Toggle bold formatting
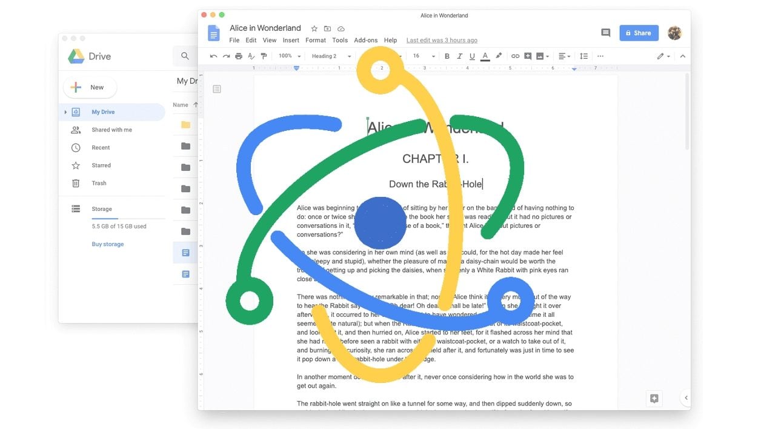This screenshot has width=761, height=429. [x=447, y=56]
